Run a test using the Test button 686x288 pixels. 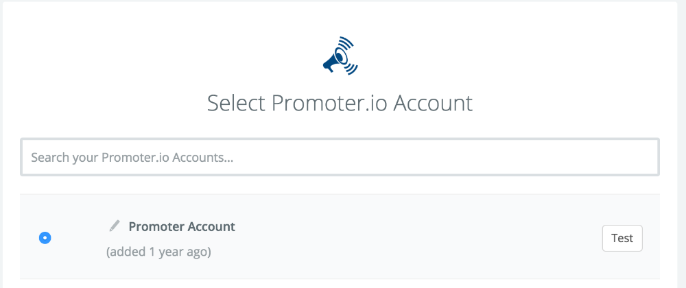coord(622,238)
